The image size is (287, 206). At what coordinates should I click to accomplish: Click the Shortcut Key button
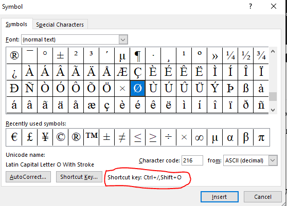[79, 177]
